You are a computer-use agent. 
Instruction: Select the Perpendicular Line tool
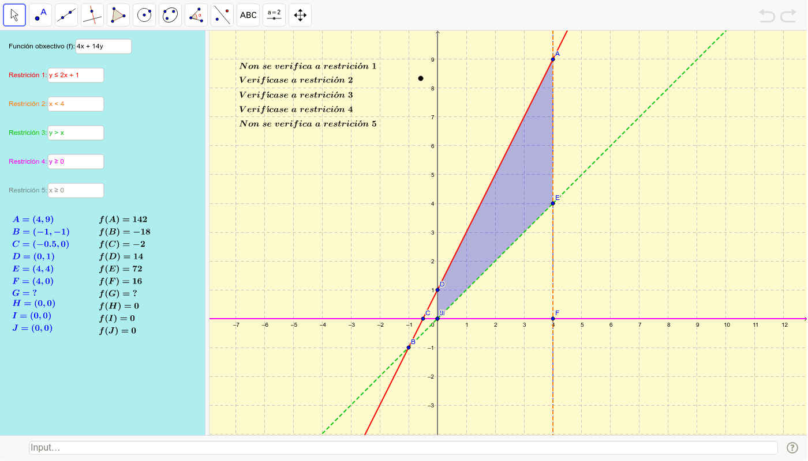92,15
